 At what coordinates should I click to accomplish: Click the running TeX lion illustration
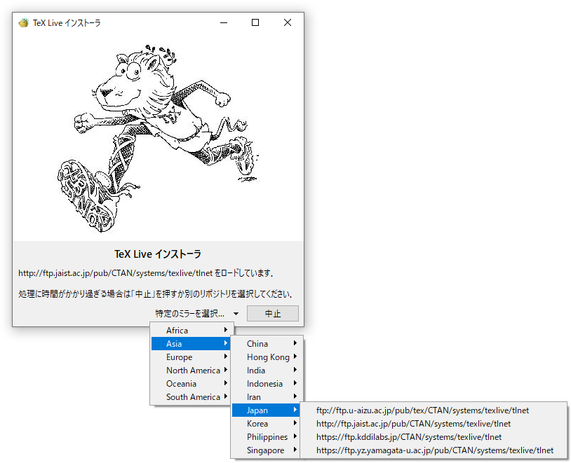coord(159,138)
